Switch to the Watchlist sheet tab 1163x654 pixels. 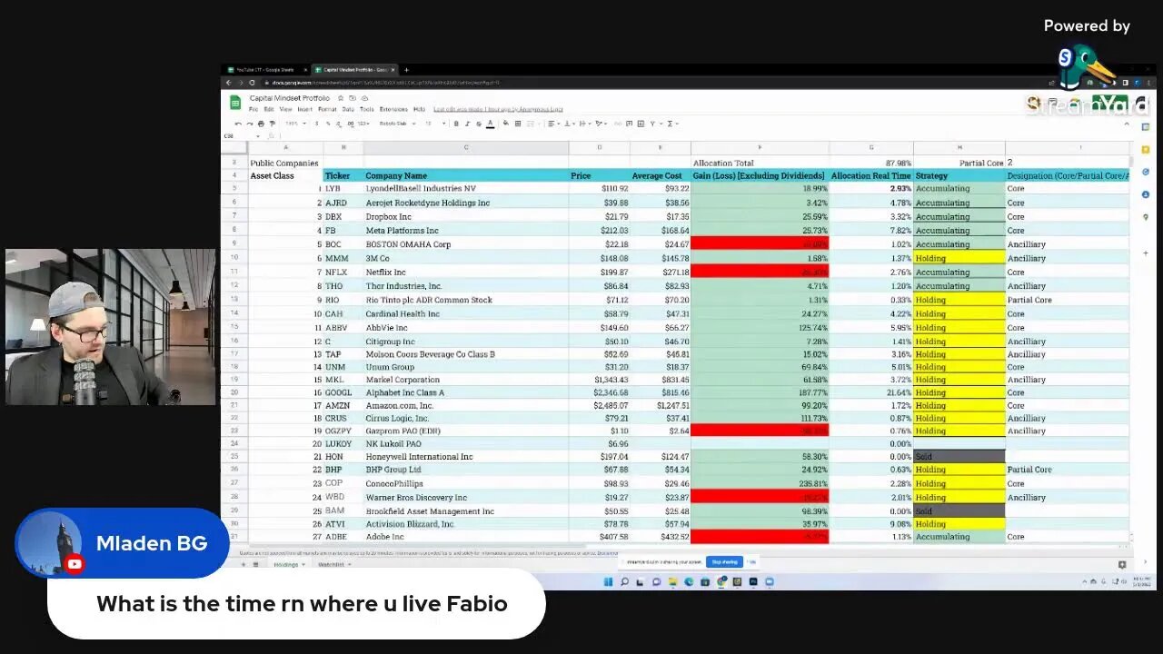(333, 564)
